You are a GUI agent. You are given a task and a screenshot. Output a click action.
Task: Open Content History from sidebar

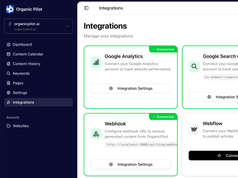[x=26, y=64]
